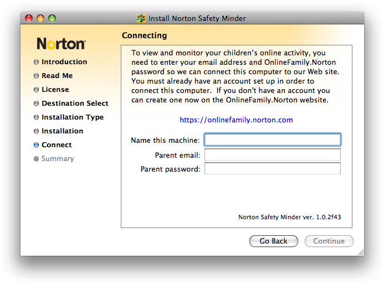Zoom the installer window with green button

(x=52, y=18)
